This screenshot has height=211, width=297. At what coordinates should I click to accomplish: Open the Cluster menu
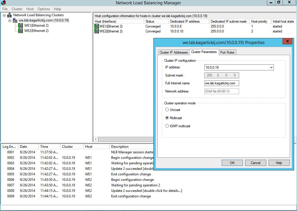tap(17, 9)
